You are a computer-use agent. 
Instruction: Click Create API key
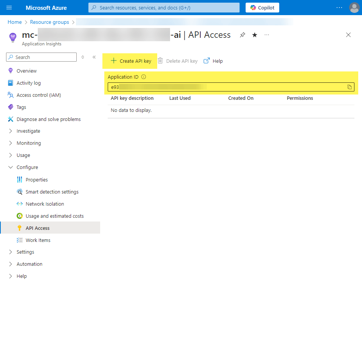pos(131,61)
